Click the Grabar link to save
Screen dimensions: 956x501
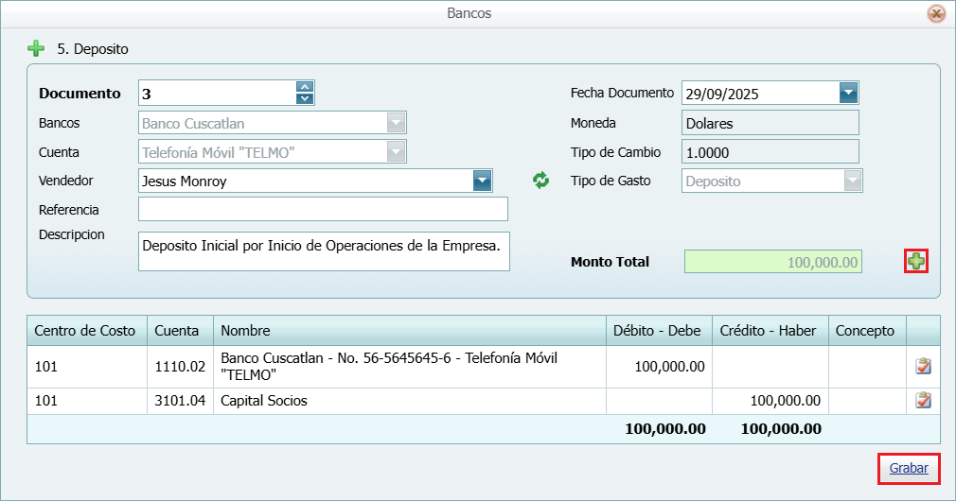pos(908,469)
